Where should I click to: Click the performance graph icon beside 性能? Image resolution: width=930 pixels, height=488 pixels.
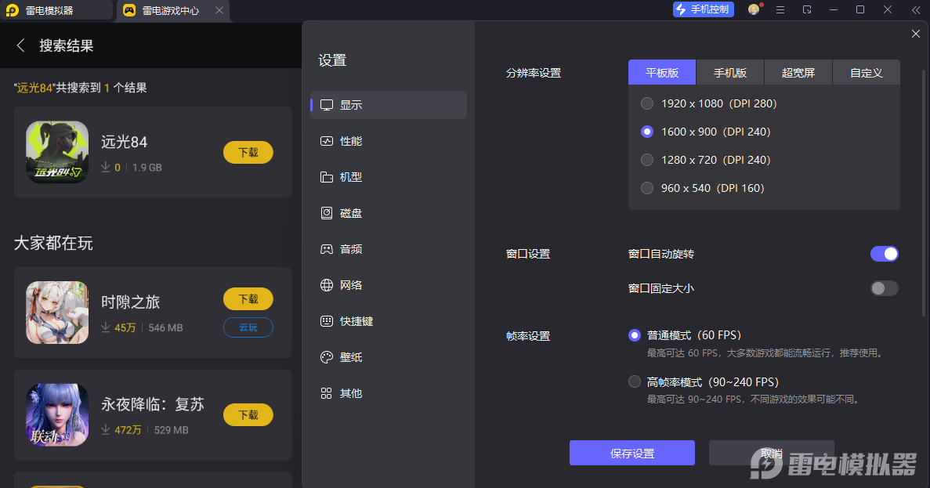pyautogui.click(x=327, y=141)
